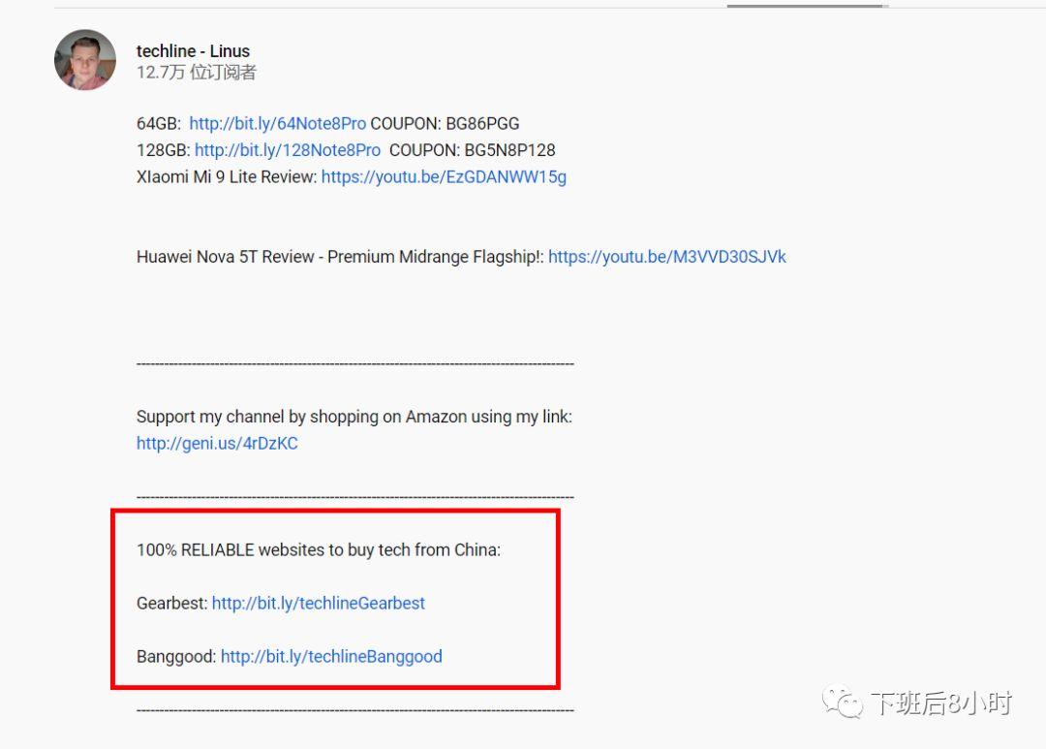This screenshot has width=1046, height=749.
Task: Click the coupon code BG5N8P128 text
Action: [x=509, y=150]
